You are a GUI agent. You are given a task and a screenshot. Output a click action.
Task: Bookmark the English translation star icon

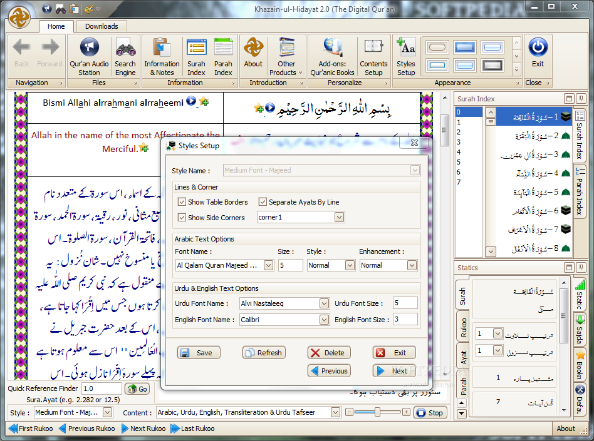click(x=143, y=148)
